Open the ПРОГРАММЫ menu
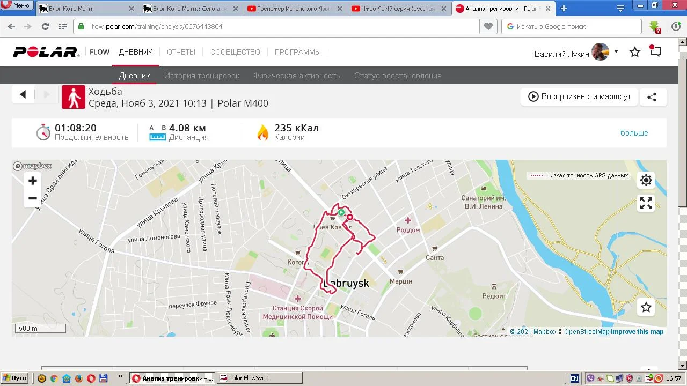687x386 pixels. pos(298,52)
